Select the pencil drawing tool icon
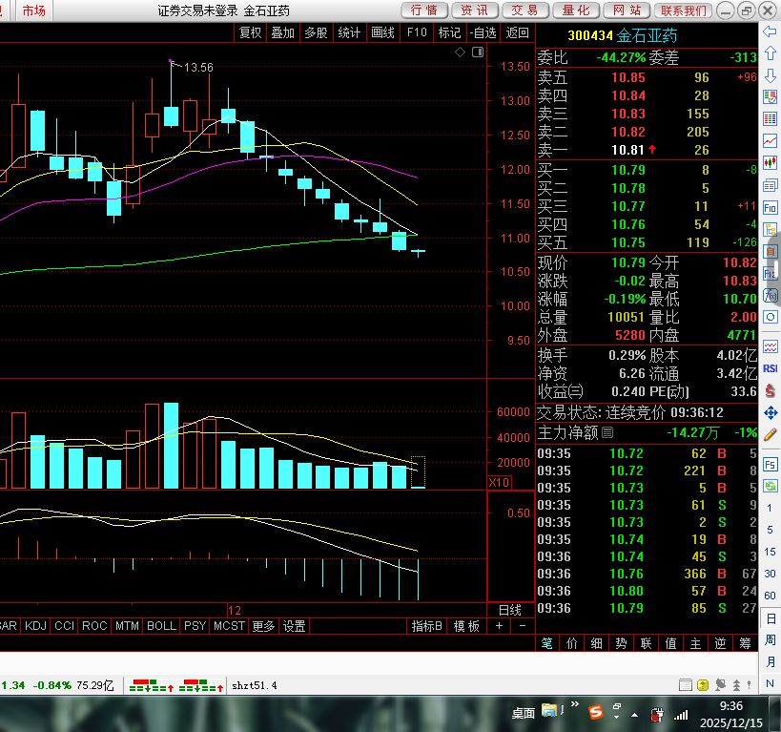Screen dimensions: 781x732 [x=770, y=434]
